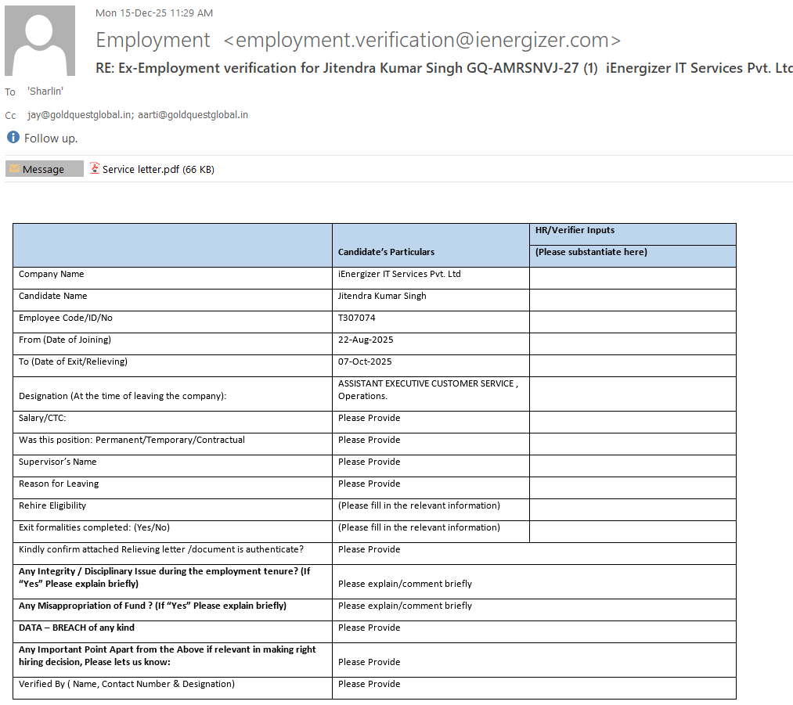Viewport: 793px width, 705px height.
Task: Click the 'Reason for Leaving' label
Action: click(59, 484)
